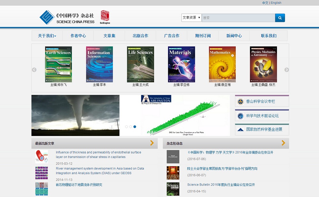This screenshot has width=319, height=197.
Task: Click Arlington DNS flow banner image
Action: pyautogui.click(x=175, y=116)
